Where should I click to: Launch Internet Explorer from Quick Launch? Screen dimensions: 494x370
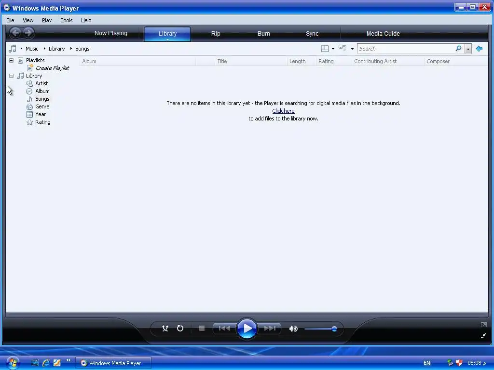(46, 363)
